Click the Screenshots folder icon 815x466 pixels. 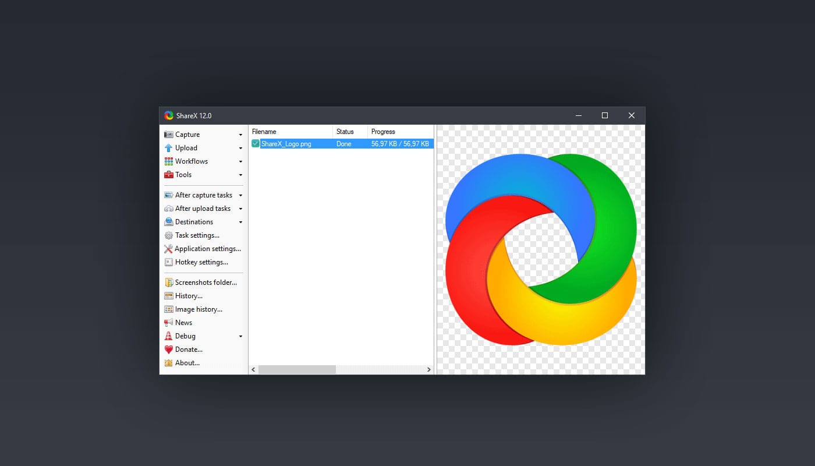pyautogui.click(x=169, y=283)
